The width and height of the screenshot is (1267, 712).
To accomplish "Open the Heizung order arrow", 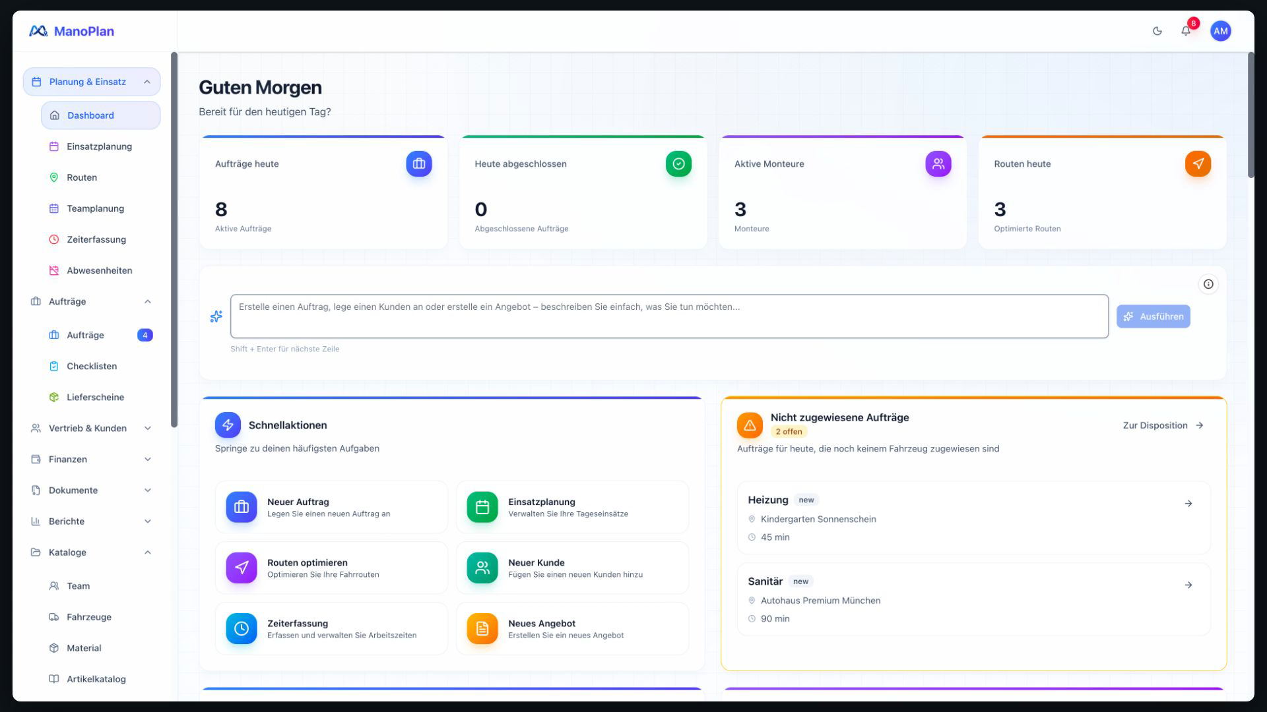I will tap(1188, 504).
